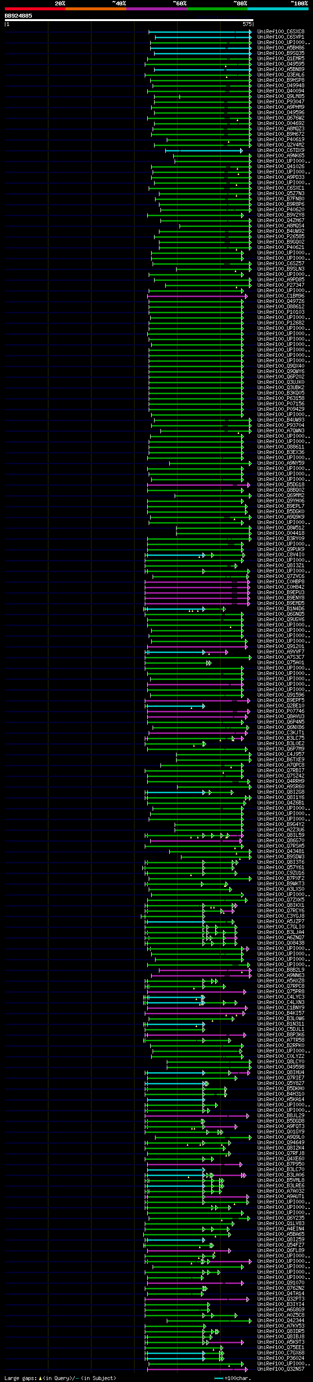Click the Large gaps legend text
Viewport: 313px width, 1382px height.
point(60,1378)
